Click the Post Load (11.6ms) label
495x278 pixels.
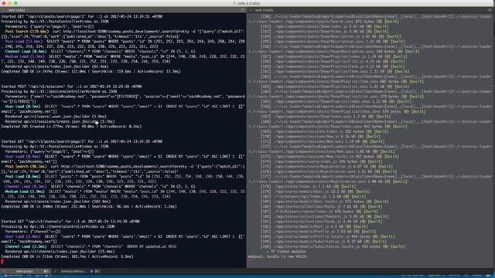(24, 41)
